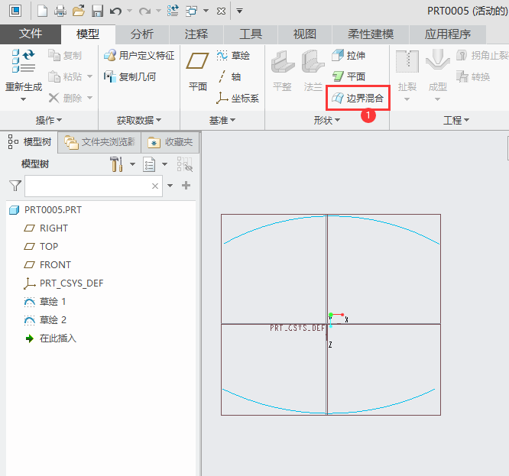
Task: Open tree columns dropdown arrow
Action: pyautogui.click(x=164, y=164)
